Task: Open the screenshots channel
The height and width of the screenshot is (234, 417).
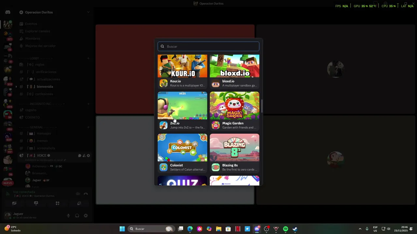Action: click(54, 148)
